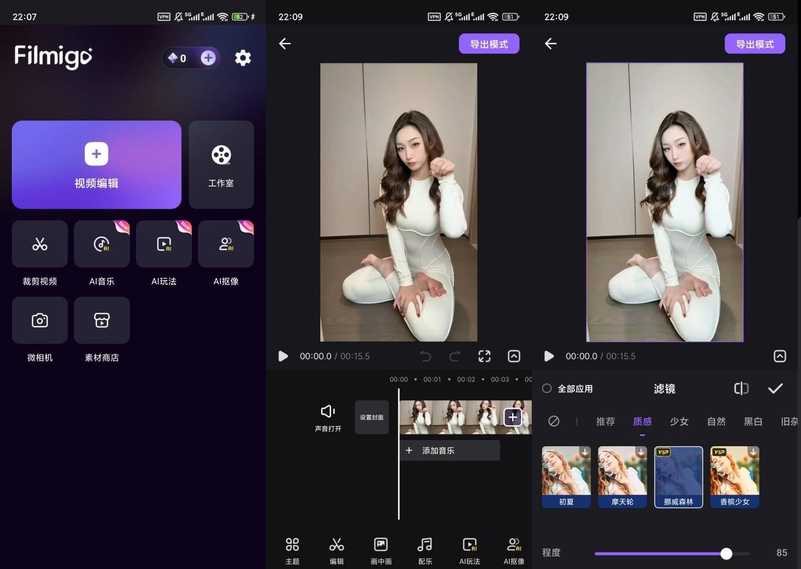Switch to the 黑白 filter tab

click(x=753, y=422)
